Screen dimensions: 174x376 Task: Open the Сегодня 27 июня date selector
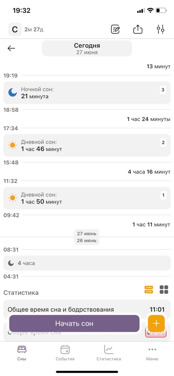point(87,48)
